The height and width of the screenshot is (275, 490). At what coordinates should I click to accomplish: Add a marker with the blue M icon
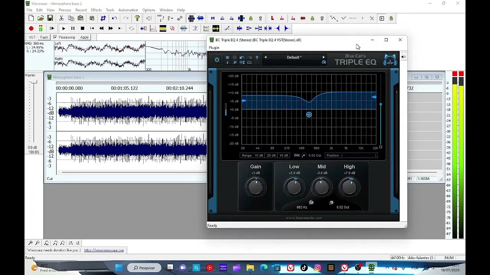coord(213,18)
